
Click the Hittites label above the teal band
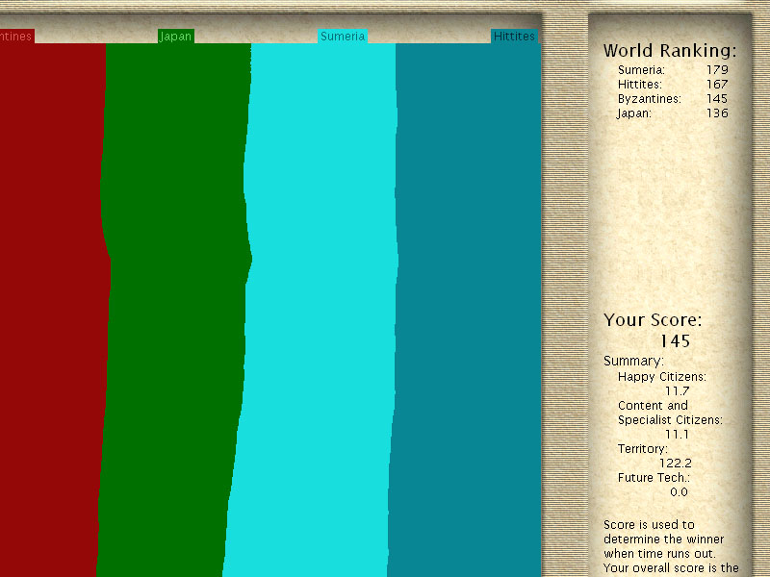pyautogui.click(x=513, y=37)
